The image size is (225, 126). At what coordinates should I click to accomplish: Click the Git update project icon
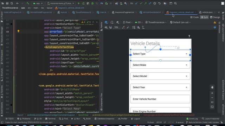tap(136, 3)
